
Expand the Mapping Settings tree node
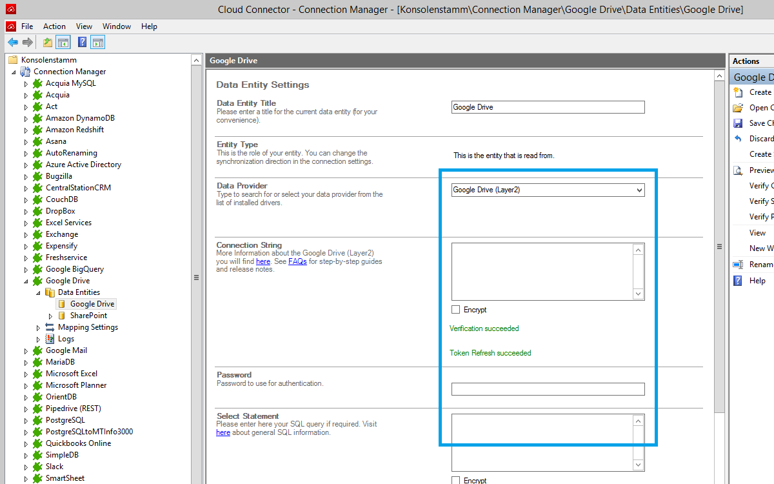tap(39, 328)
